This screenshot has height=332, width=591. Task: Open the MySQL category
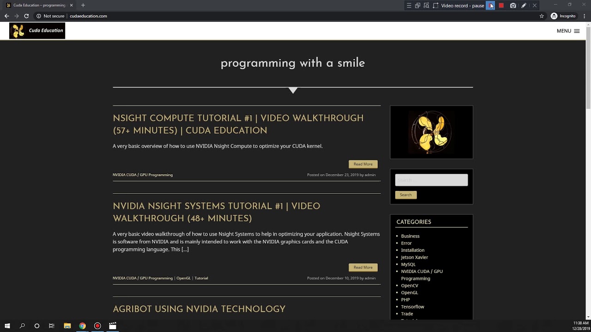408,264
